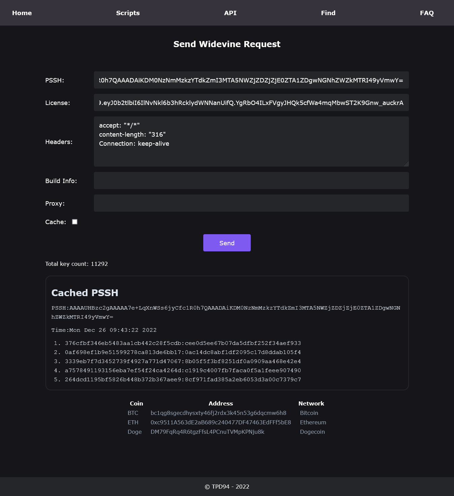Go to the Scripts page
Screen dimensions: 454x496
[x=128, y=13]
